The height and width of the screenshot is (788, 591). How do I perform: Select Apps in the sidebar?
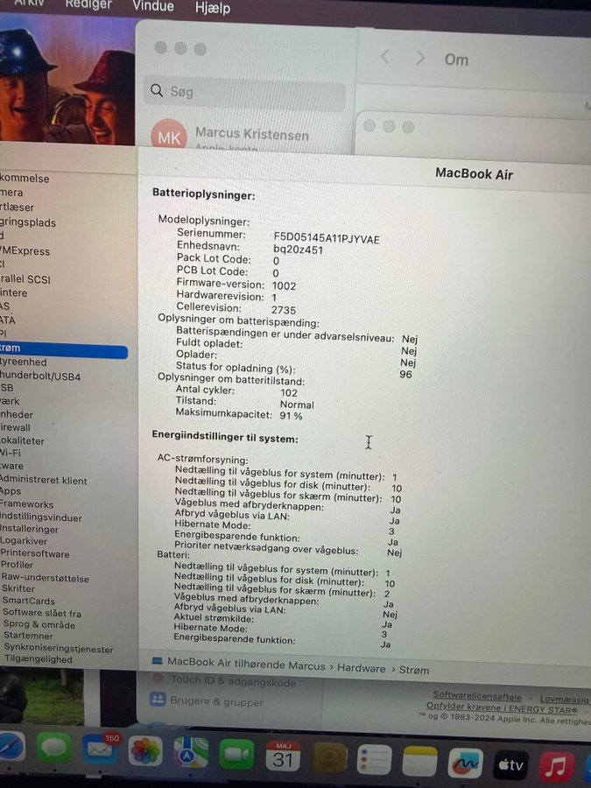click(11, 491)
